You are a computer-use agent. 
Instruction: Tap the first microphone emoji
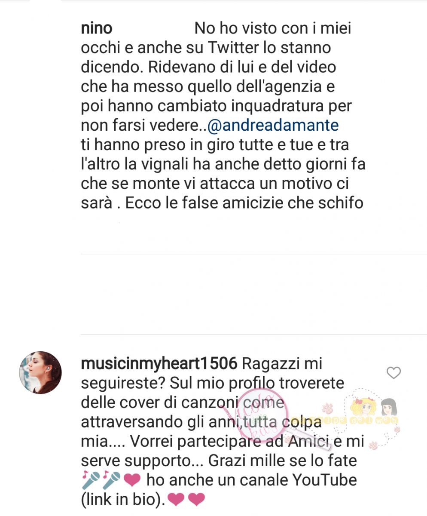[91, 479]
